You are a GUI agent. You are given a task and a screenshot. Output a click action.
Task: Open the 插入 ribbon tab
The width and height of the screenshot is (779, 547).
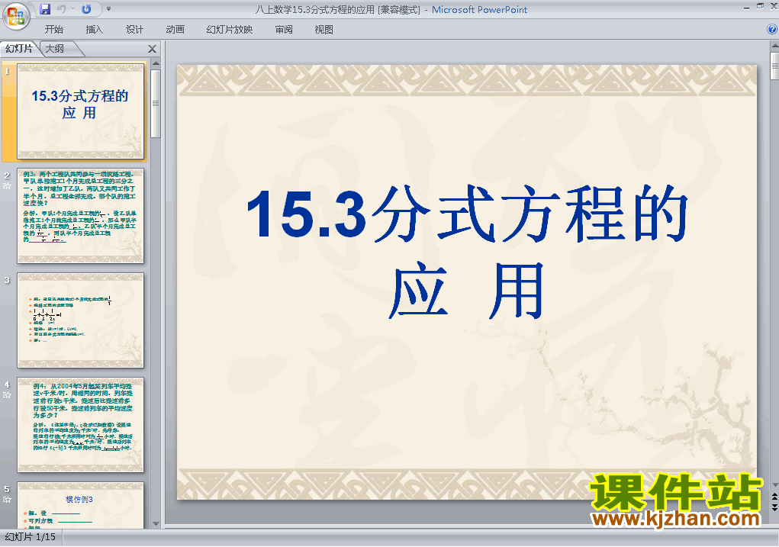pos(94,29)
